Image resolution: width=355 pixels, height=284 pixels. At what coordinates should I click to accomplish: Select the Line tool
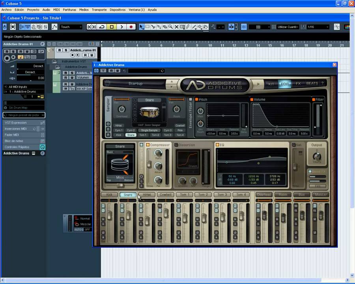[x=194, y=27]
